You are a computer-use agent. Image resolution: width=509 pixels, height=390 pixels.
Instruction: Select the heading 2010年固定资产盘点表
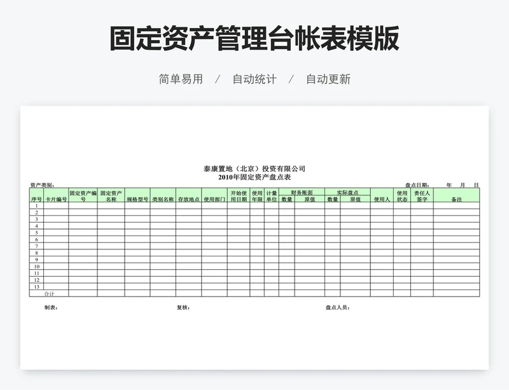click(254, 178)
